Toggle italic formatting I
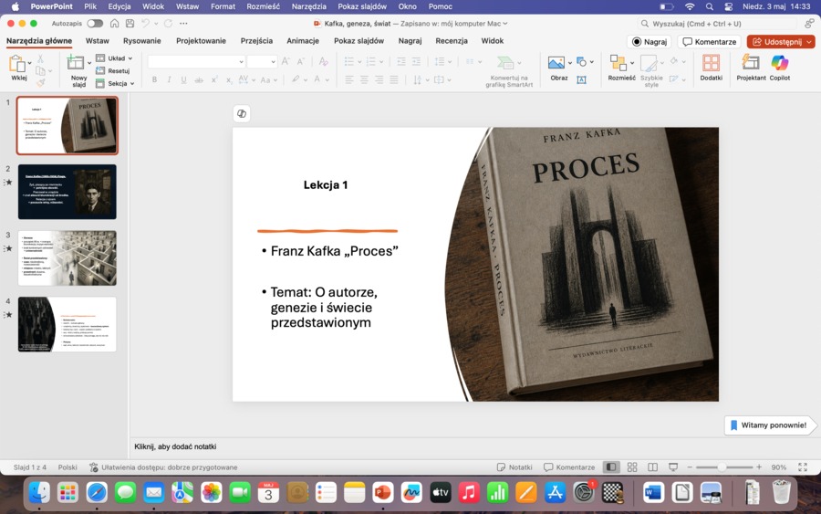The image size is (821, 514). coord(169,79)
